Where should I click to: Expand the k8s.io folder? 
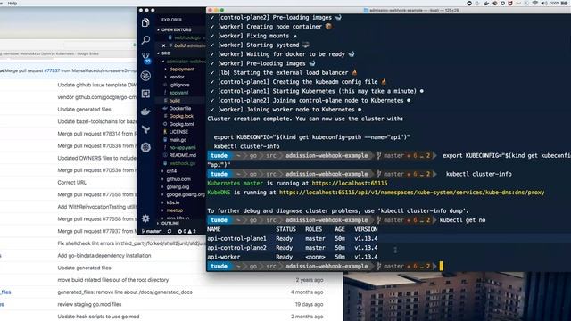tap(173, 202)
